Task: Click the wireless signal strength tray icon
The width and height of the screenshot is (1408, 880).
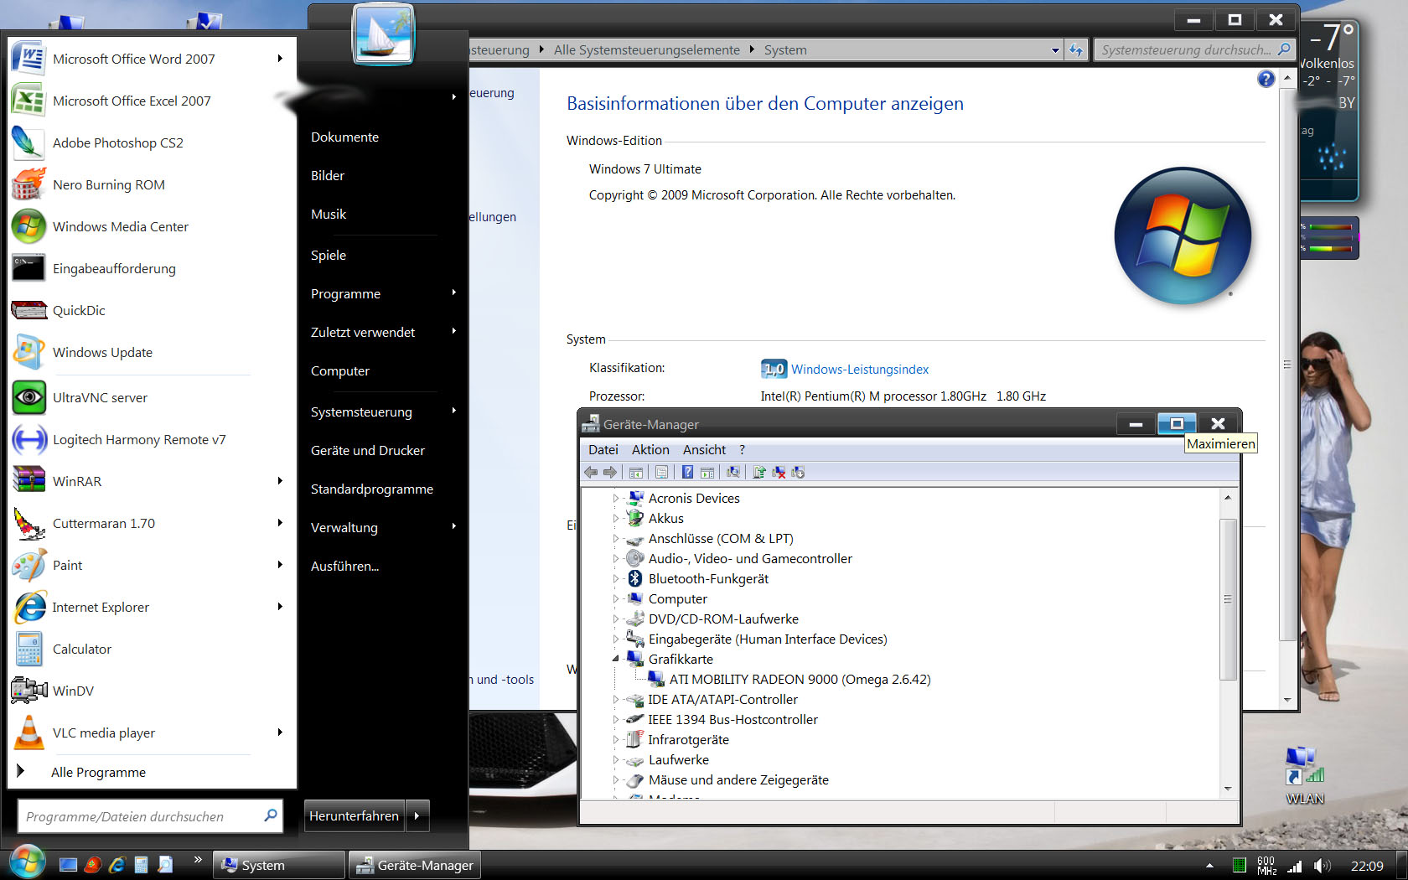Action: 1295,866
